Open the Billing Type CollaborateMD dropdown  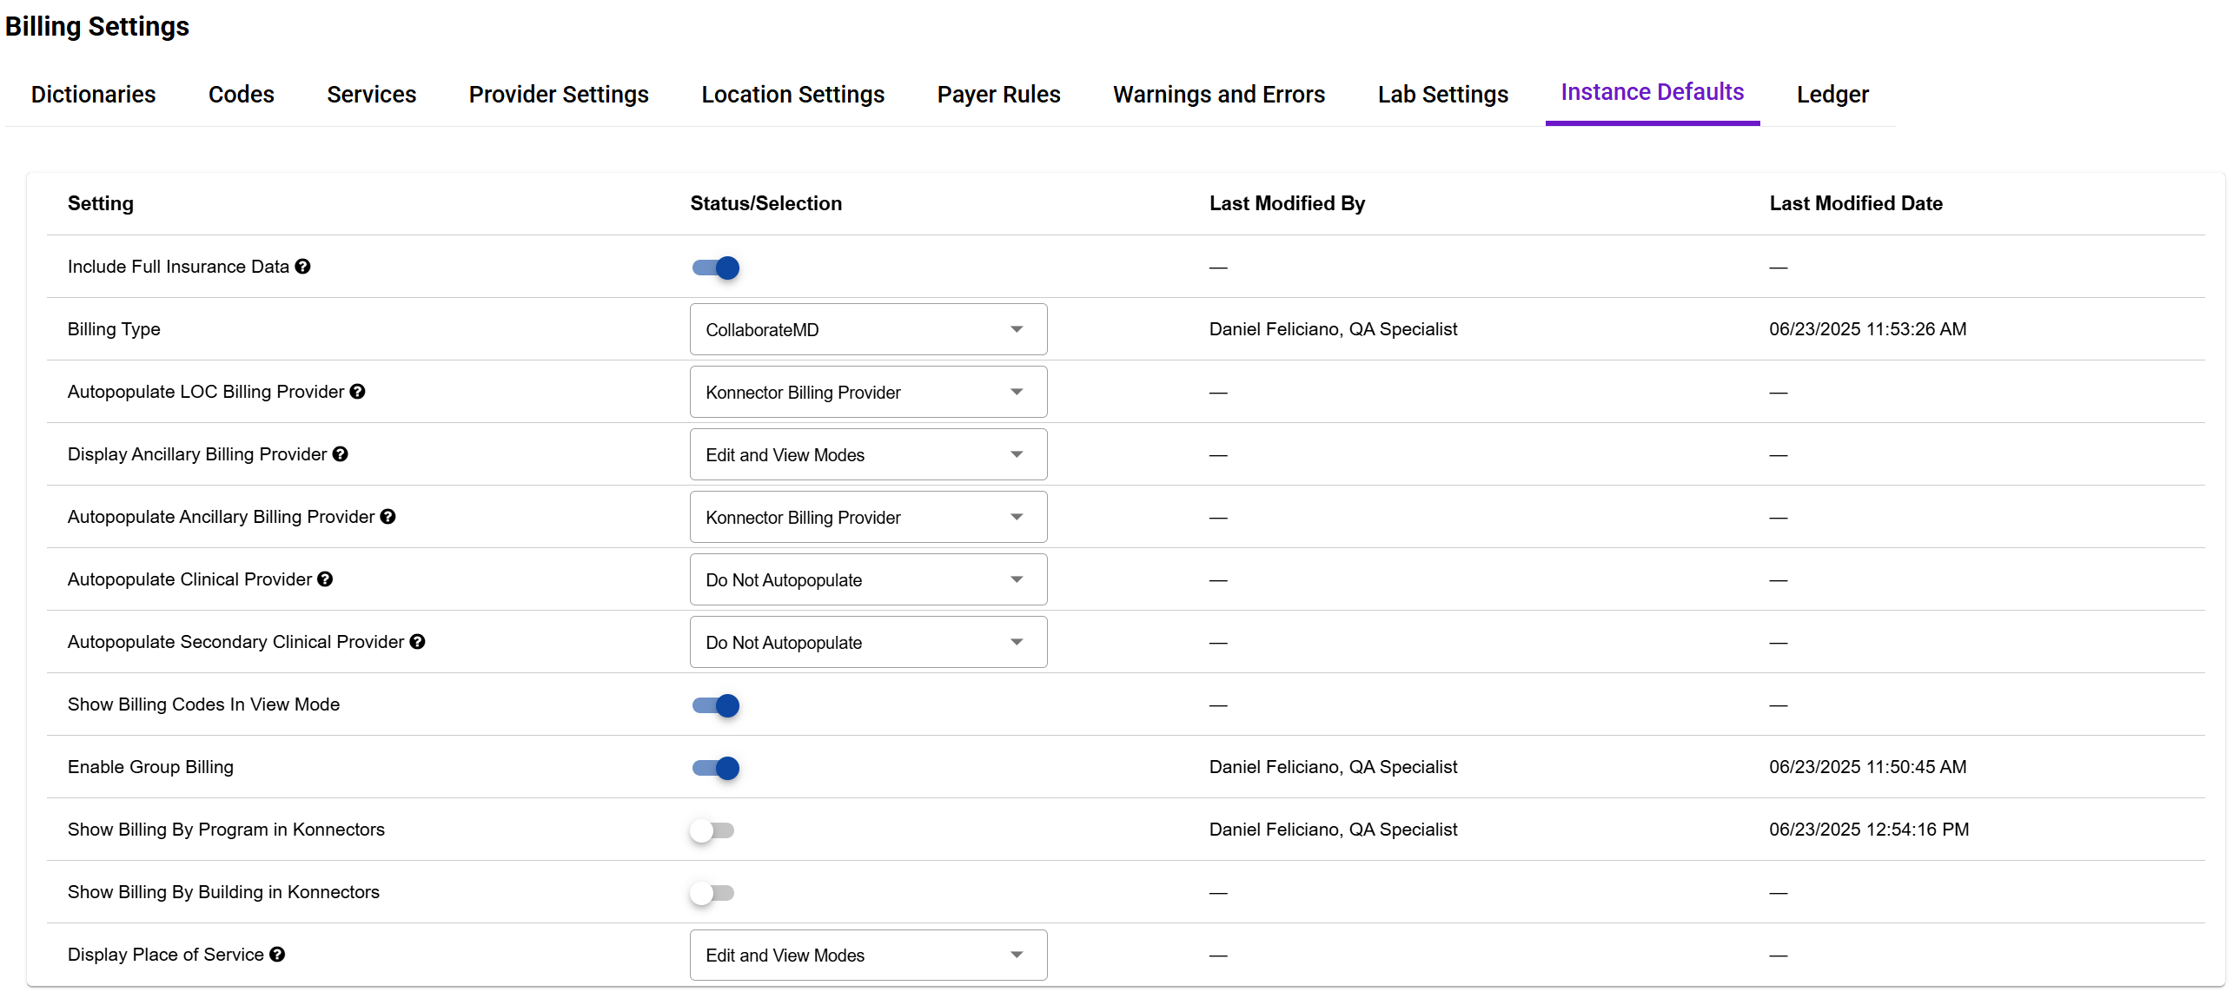point(868,329)
